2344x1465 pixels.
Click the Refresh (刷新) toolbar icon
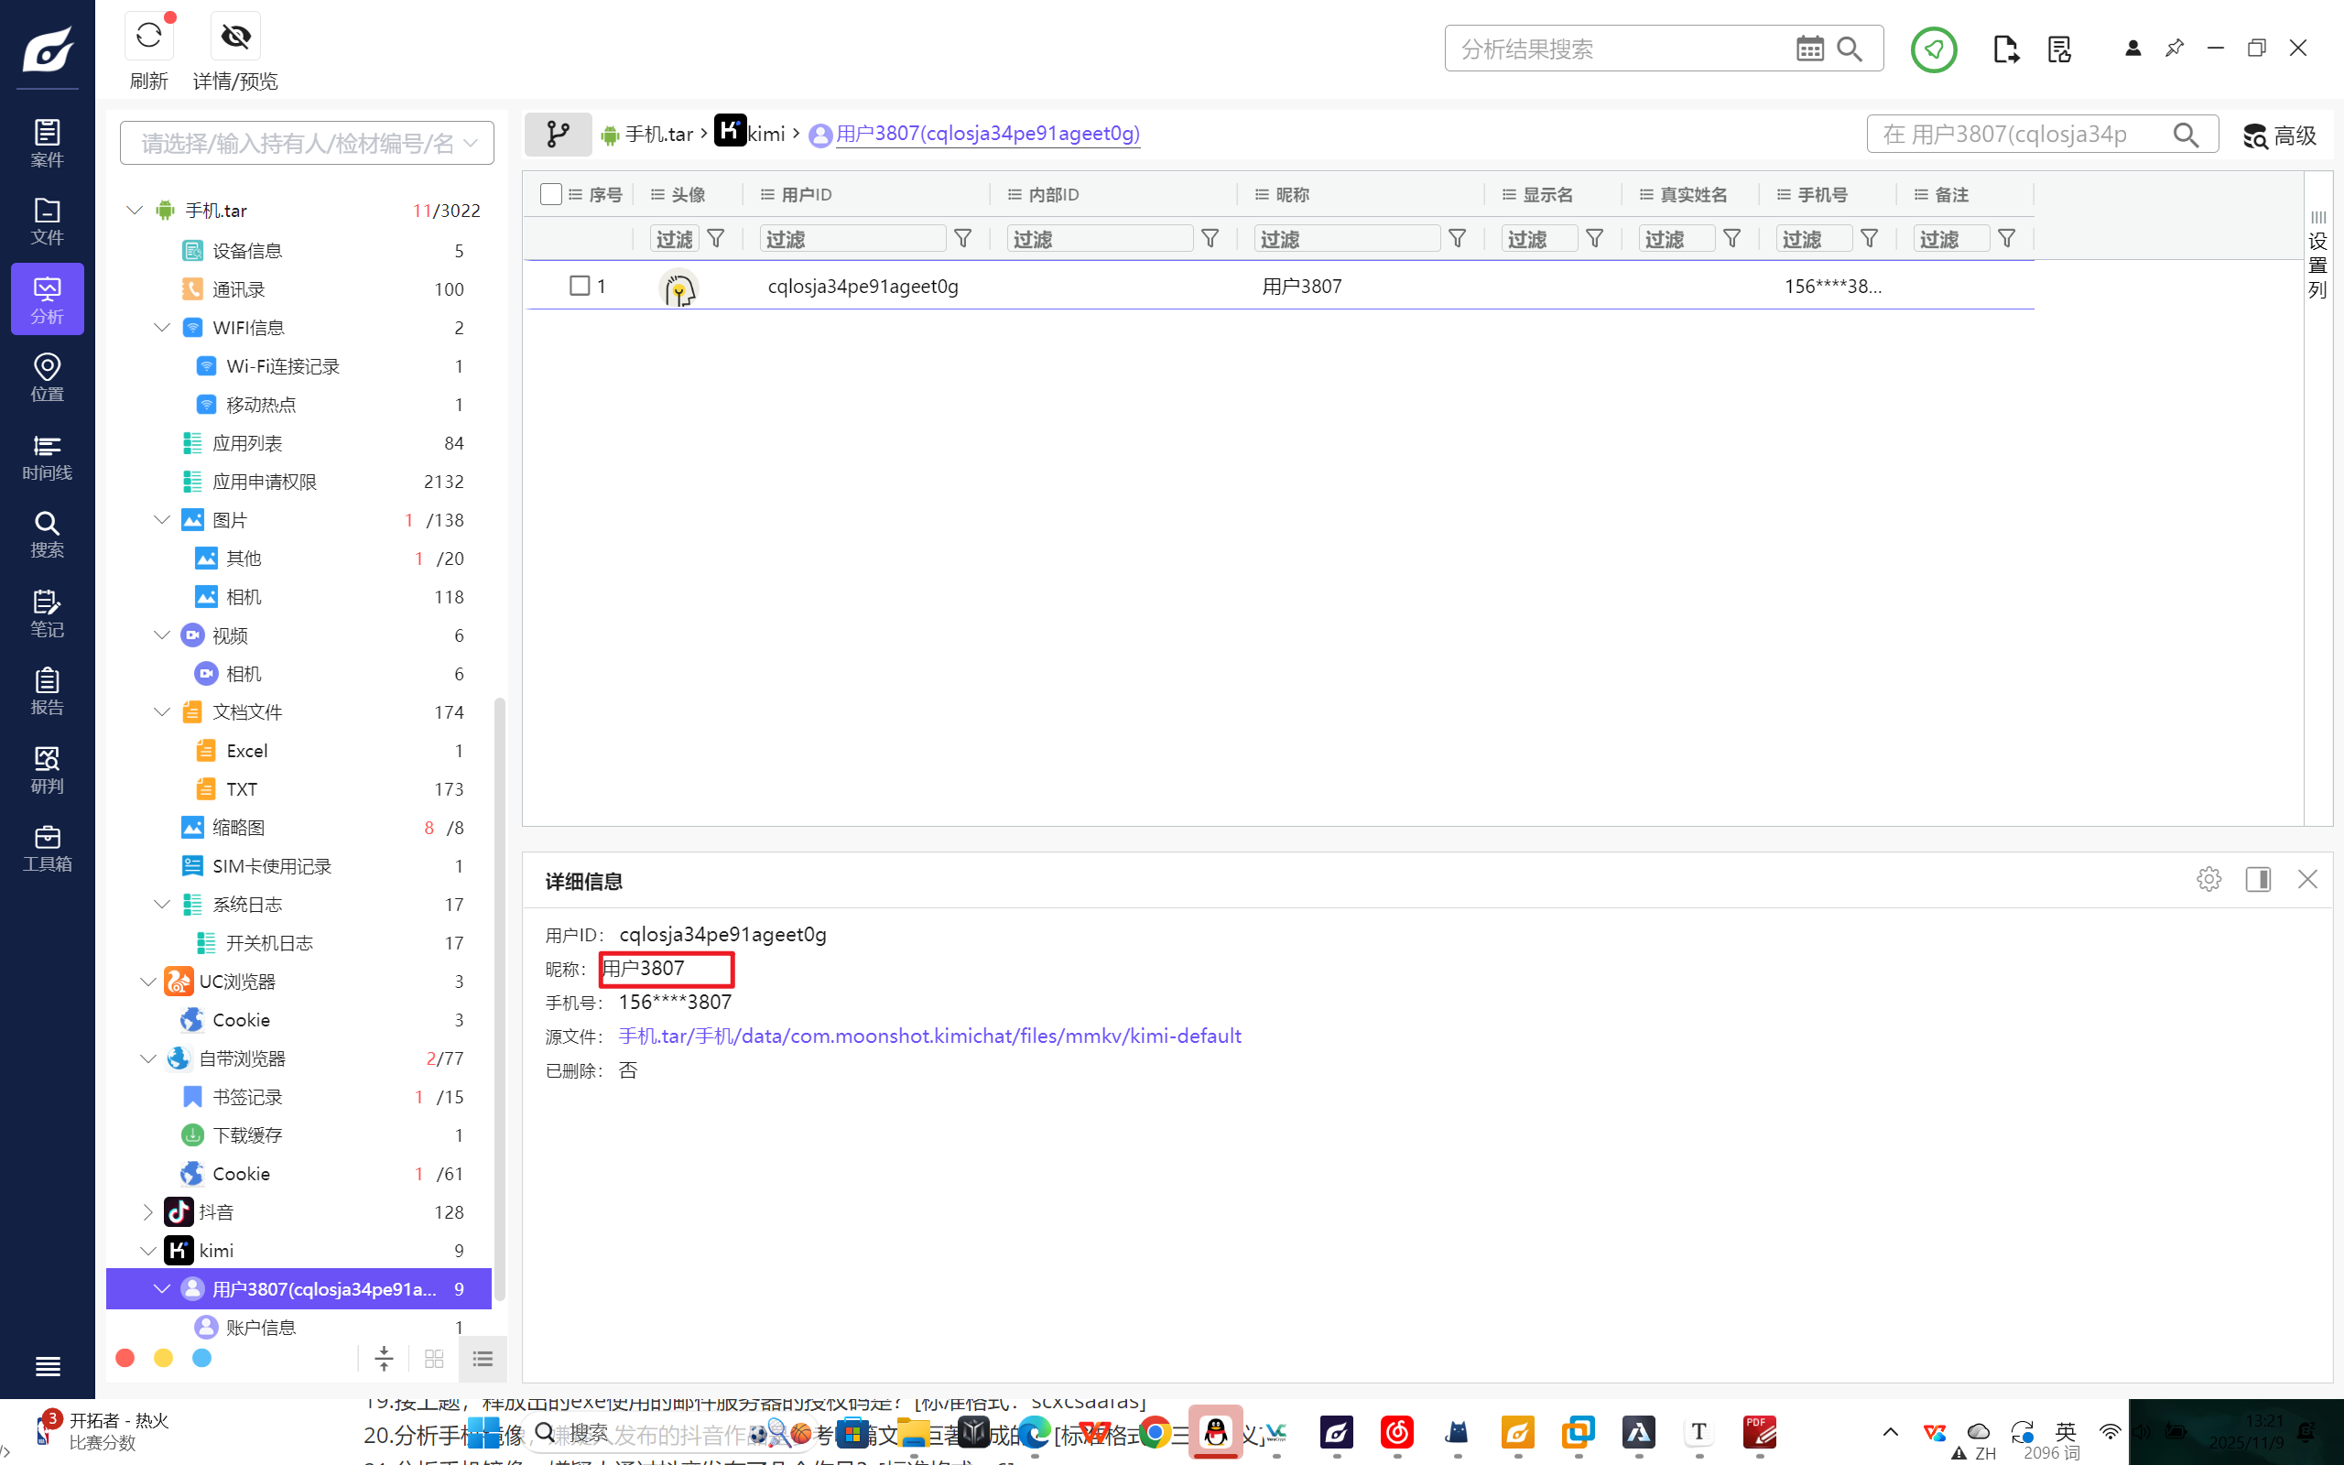coord(148,37)
